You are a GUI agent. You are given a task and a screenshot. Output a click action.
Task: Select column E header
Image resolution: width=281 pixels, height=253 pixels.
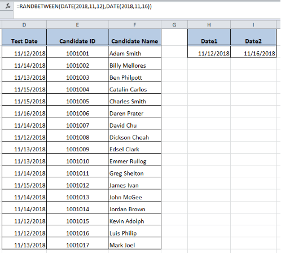click(77, 25)
